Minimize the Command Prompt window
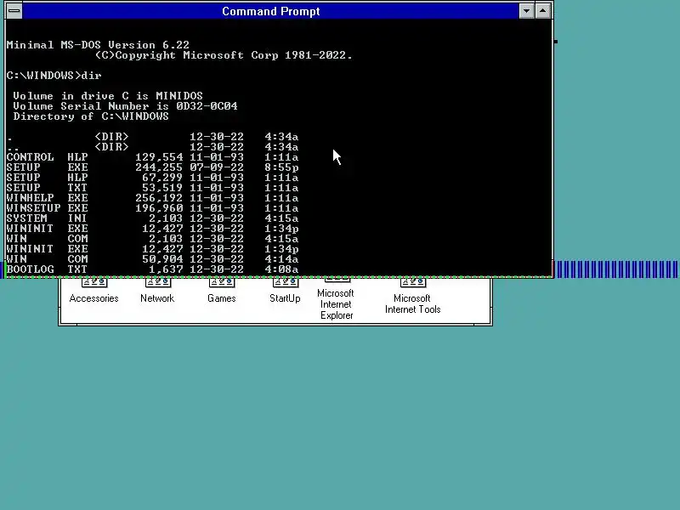Screen dimensions: 680x510 pyautogui.click(x=526, y=11)
